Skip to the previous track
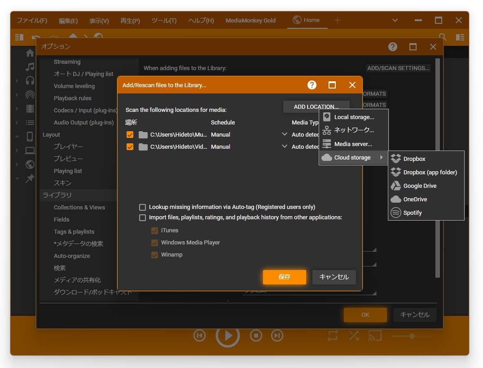Screen dimensions: 483x368 pyautogui.click(x=200, y=335)
